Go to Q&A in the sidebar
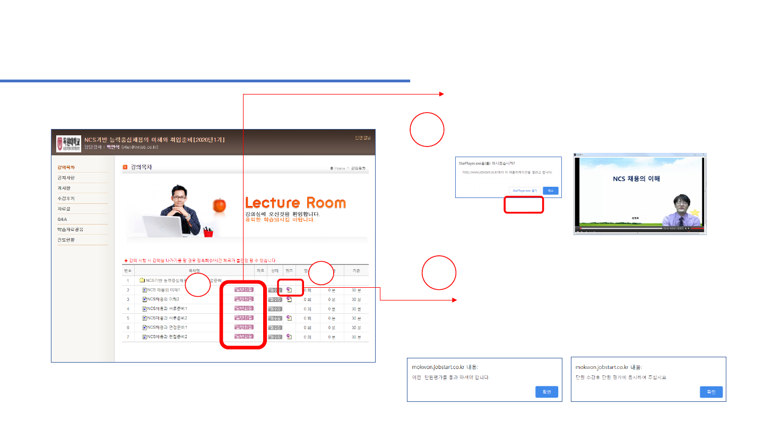Image resolution: width=764 pixels, height=430 pixels. tap(63, 219)
